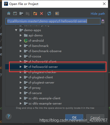Collapse the demo-apps folder
Image resolution: width=110 pixels, height=125 pixels.
(x=16, y=30)
